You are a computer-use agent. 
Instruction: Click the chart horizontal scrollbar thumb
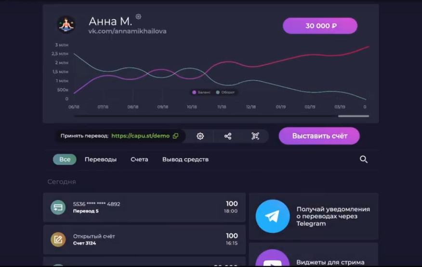(x=354, y=116)
